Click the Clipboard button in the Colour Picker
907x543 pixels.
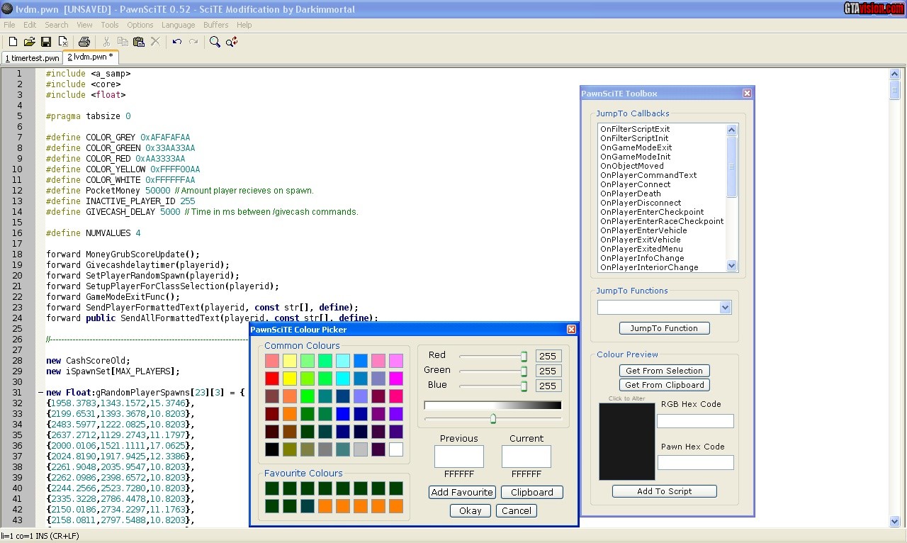532,492
